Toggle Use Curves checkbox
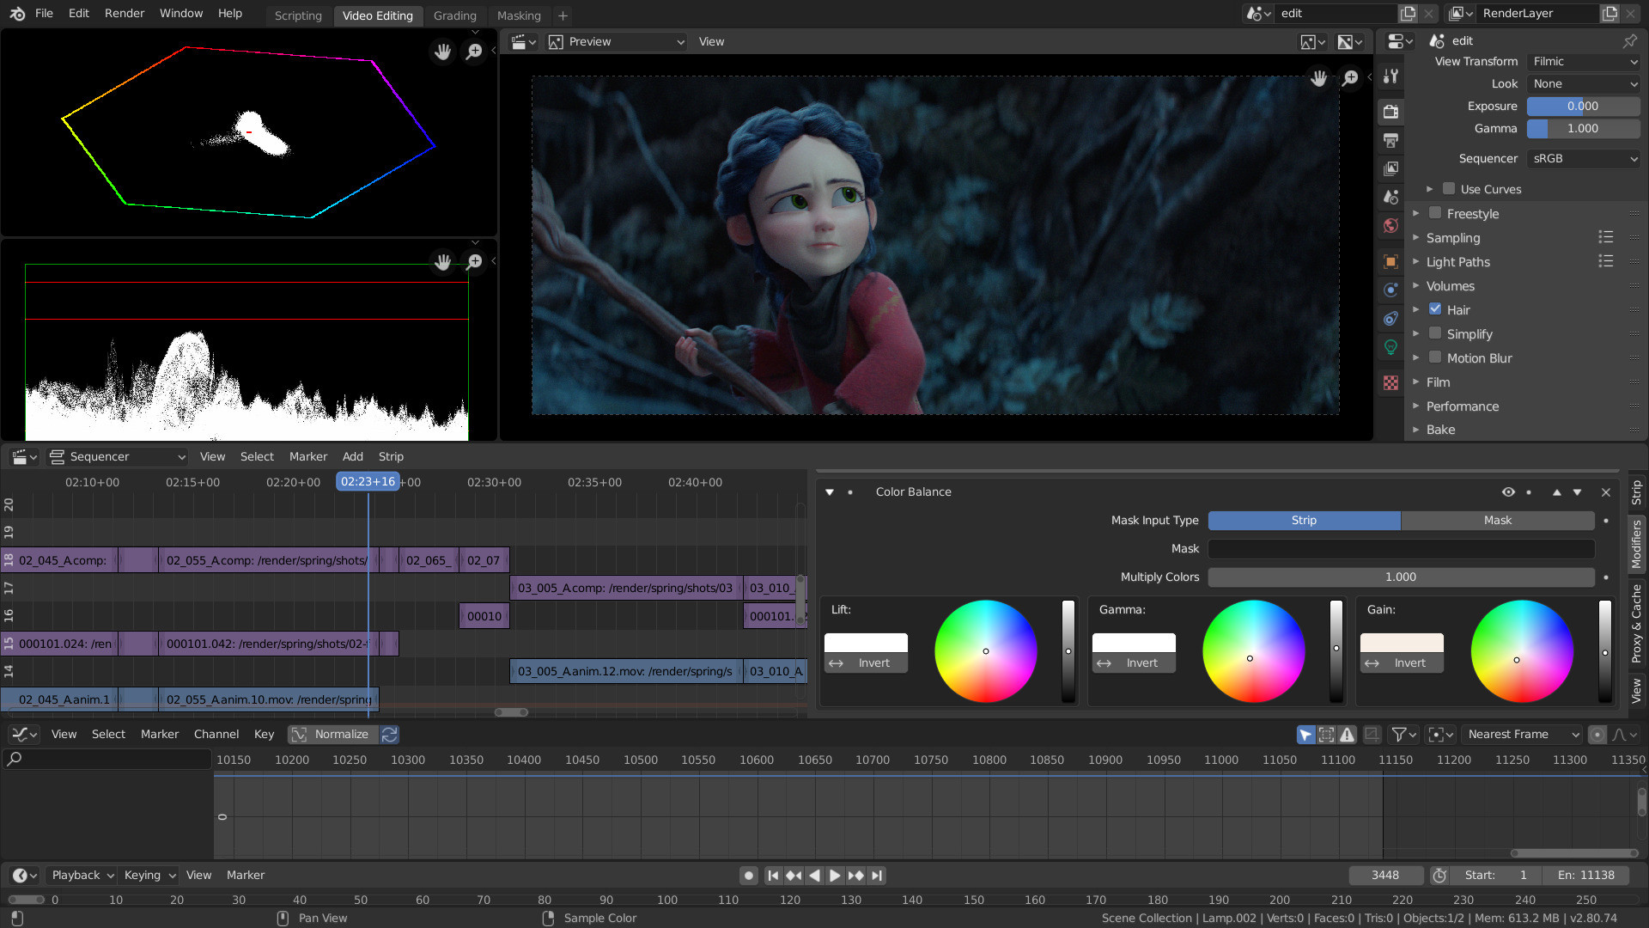 tap(1451, 188)
